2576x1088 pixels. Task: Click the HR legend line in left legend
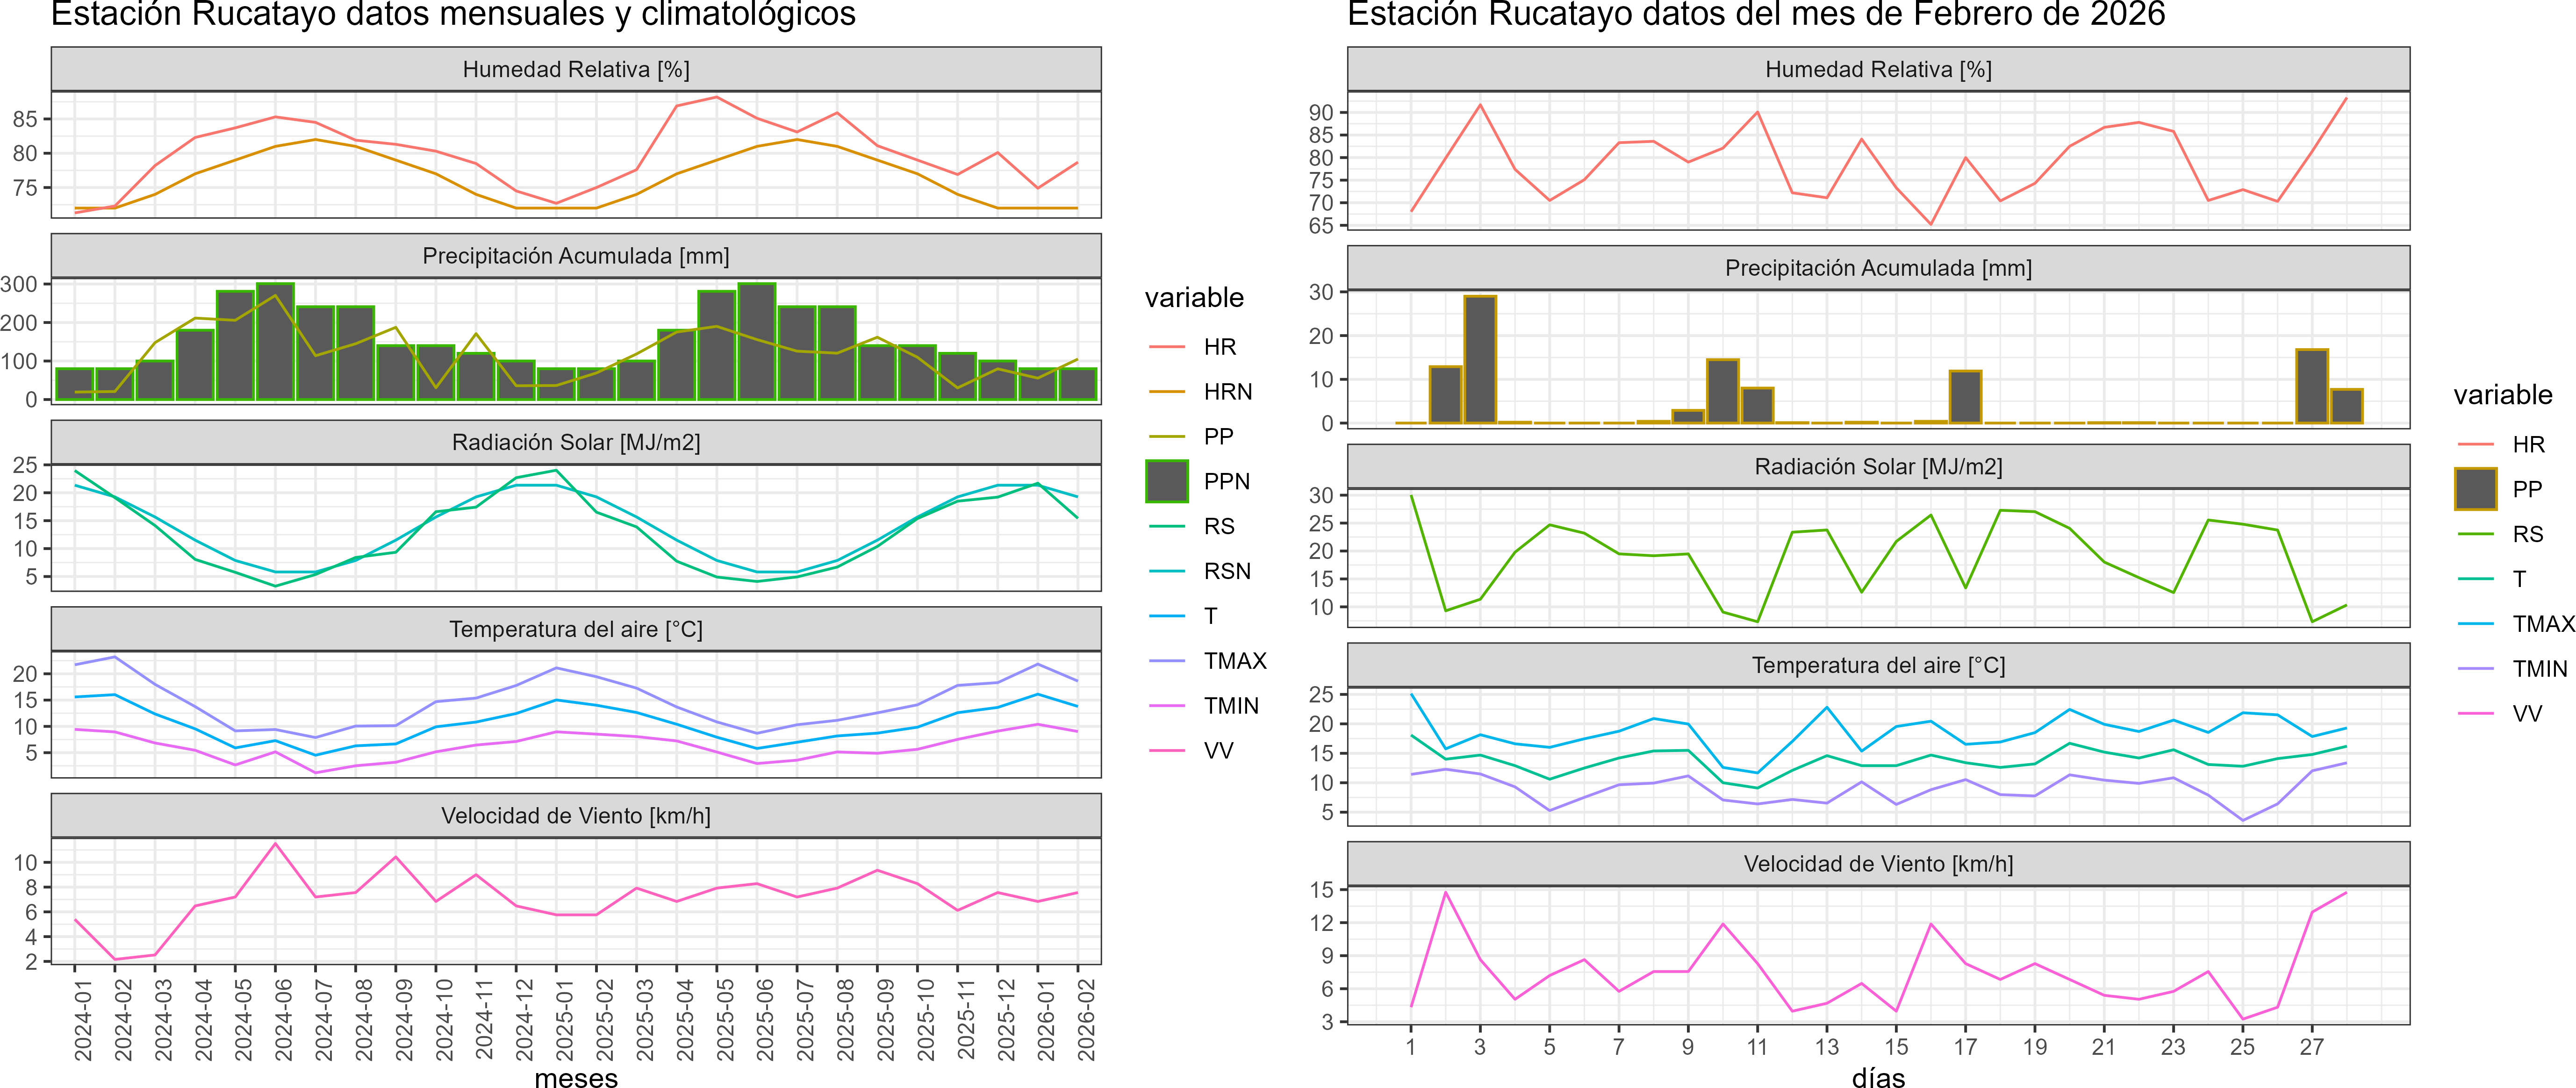coord(1167,347)
